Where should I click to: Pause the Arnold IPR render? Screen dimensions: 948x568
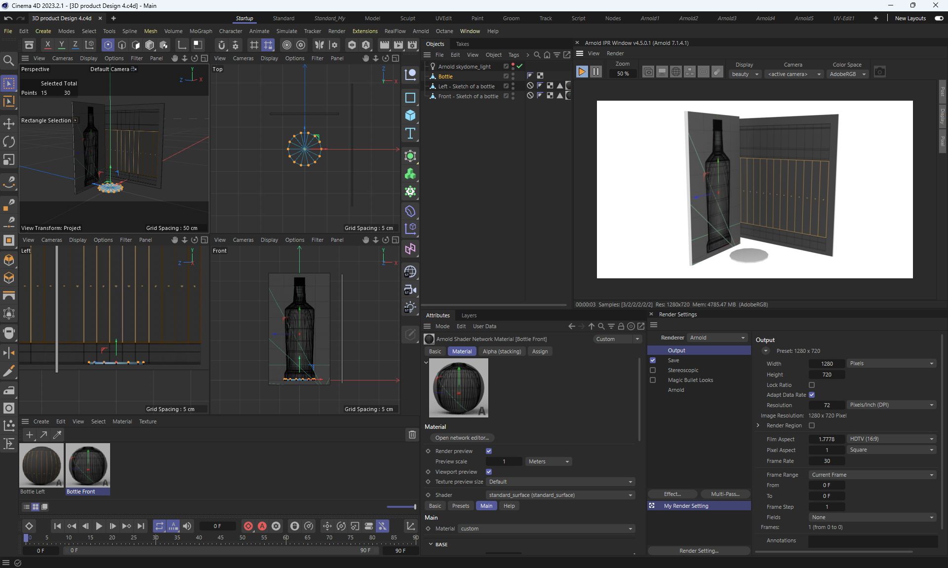[x=596, y=72]
